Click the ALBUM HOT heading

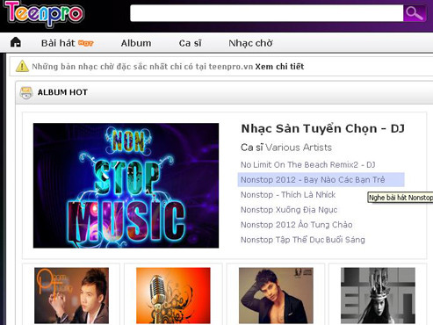pyautogui.click(x=62, y=92)
